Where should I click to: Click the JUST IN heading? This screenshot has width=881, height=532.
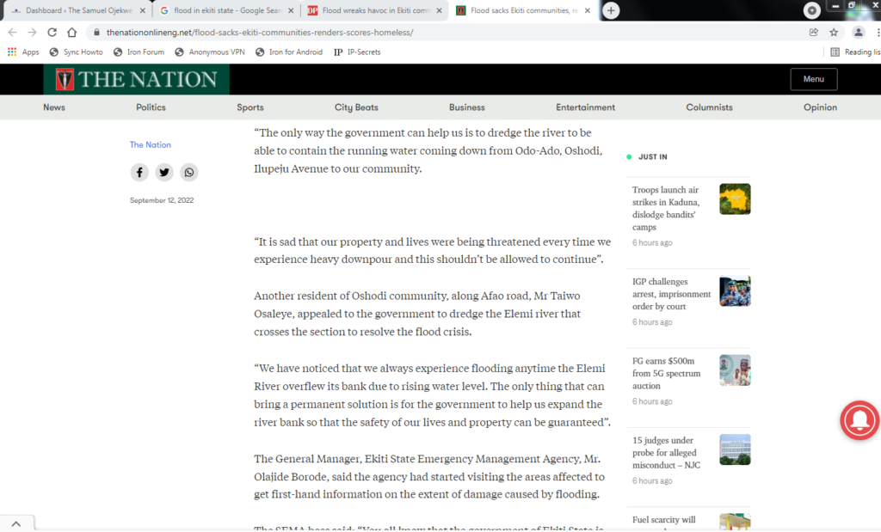(x=653, y=157)
